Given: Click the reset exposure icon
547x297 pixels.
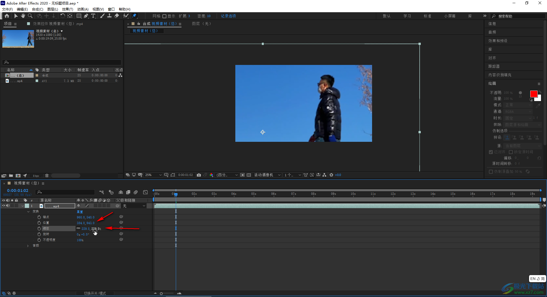Looking at the screenshot, I should pyautogui.click(x=331, y=175).
